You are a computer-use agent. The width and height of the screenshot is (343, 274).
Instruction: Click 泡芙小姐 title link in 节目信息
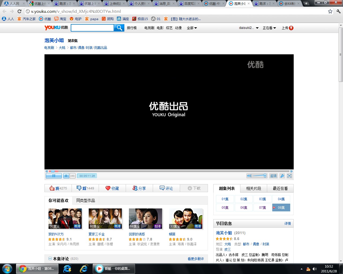tap(224, 233)
